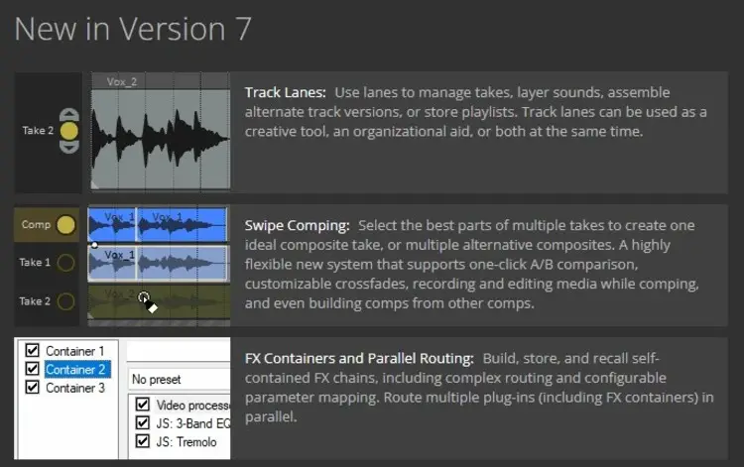Select the Comp lane label
Viewport: 744px width, 467px height.
pos(36,225)
